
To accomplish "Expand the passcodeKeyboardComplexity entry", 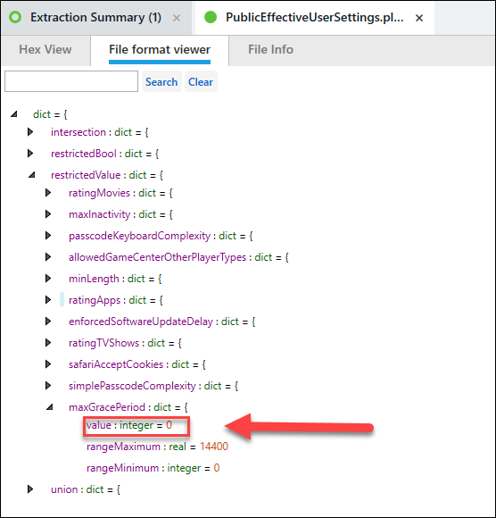I will 48,236.
